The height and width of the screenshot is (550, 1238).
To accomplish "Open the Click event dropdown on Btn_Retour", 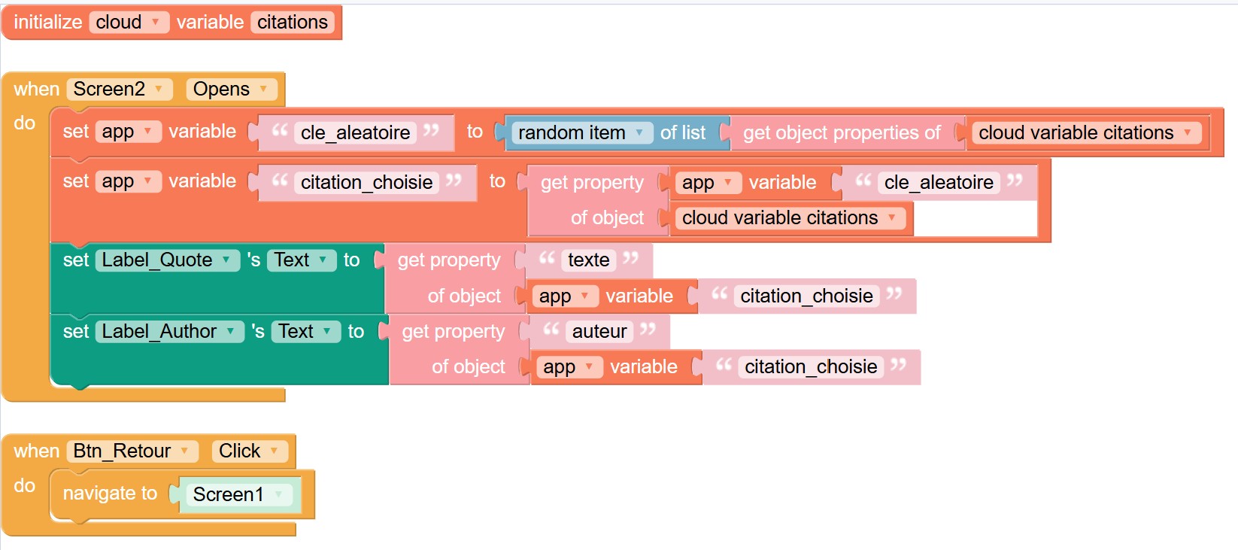I will pyautogui.click(x=275, y=451).
